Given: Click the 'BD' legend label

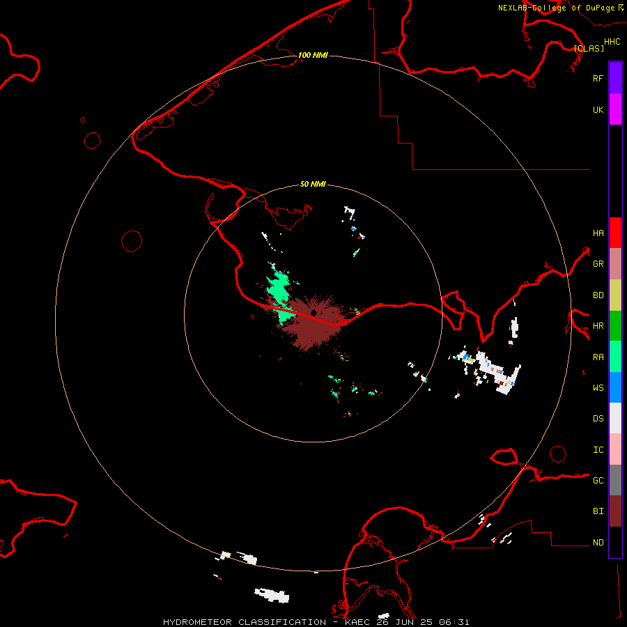Looking at the screenshot, I should (x=598, y=295).
